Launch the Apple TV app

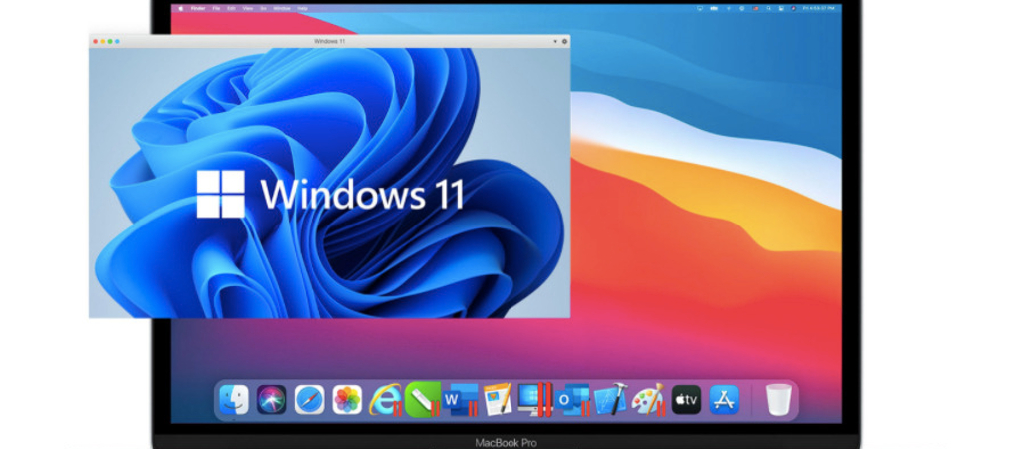[686, 400]
